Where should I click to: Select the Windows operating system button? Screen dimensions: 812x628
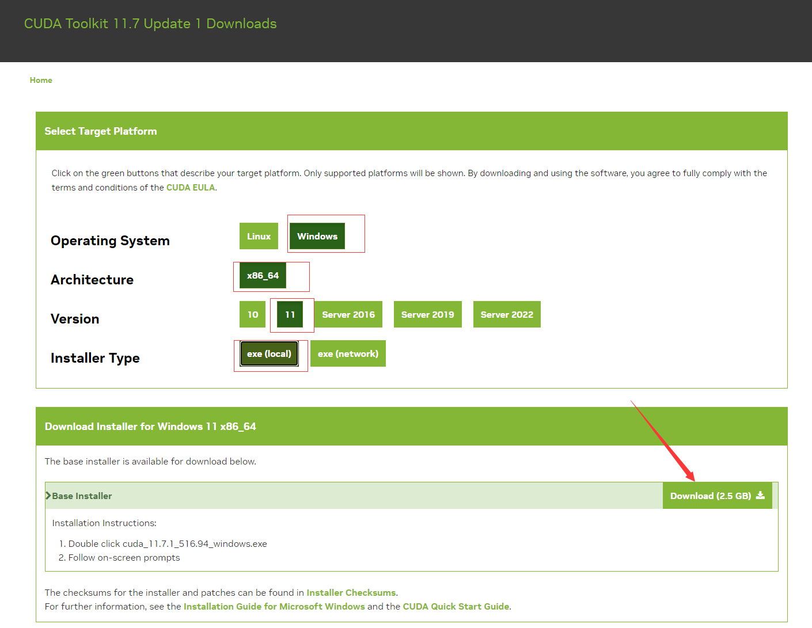pyautogui.click(x=317, y=236)
